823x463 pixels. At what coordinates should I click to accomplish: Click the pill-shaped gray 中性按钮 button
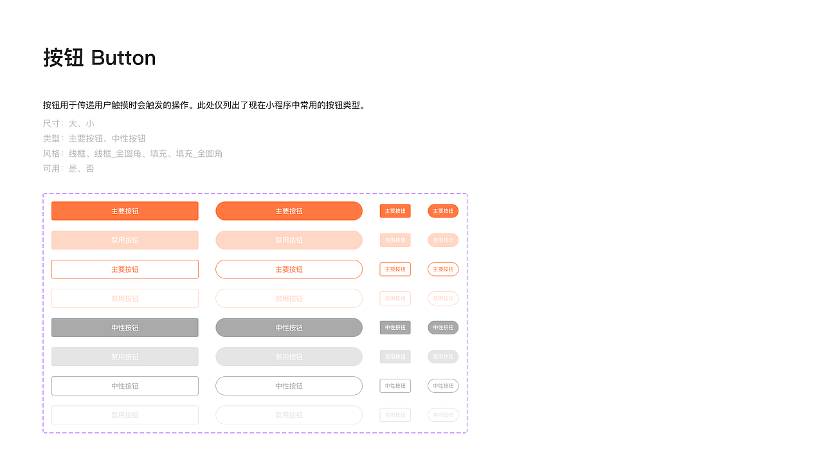point(289,327)
